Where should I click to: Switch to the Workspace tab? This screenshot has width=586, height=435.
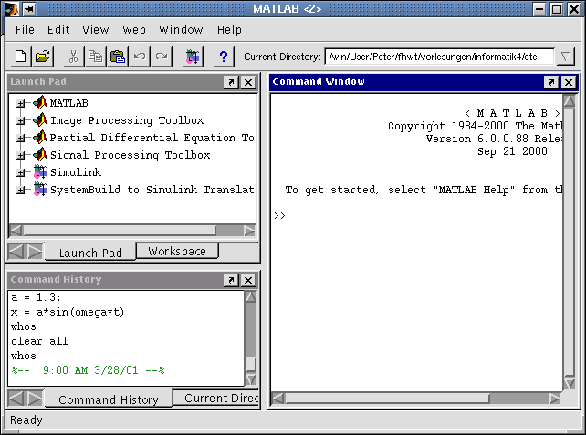click(177, 251)
